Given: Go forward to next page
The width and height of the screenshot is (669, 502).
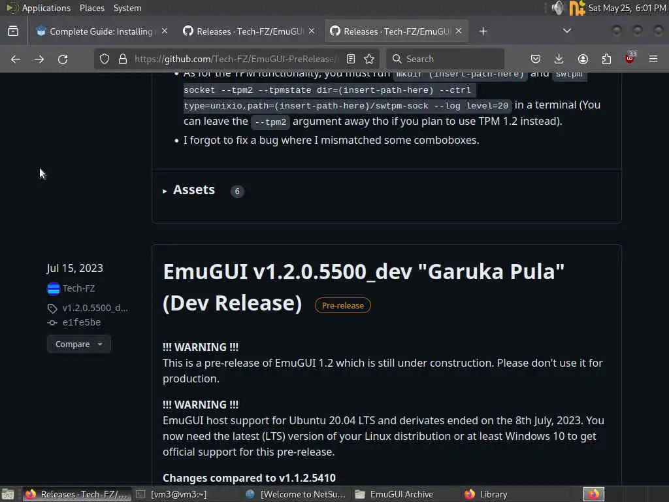Looking at the screenshot, I should [39, 59].
